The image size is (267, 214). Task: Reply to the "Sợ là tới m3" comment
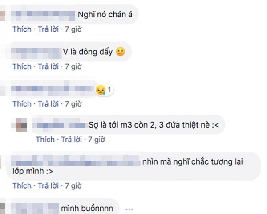click(x=72, y=140)
